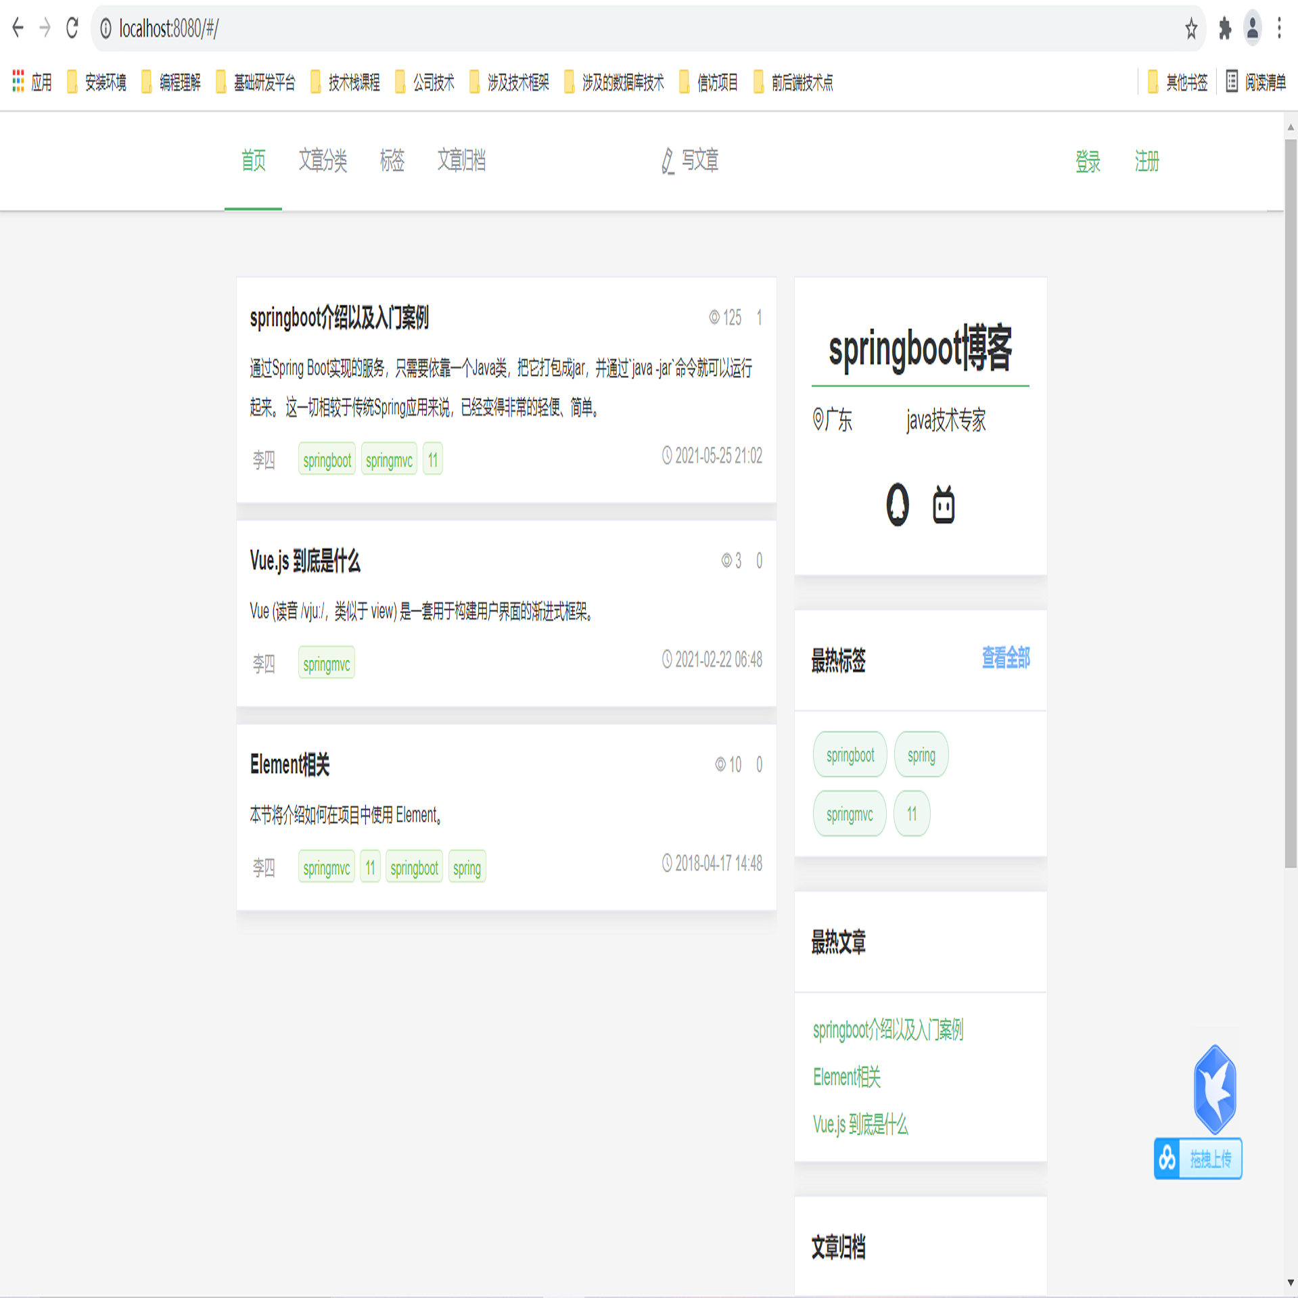The width and height of the screenshot is (1298, 1298).
Task: Select the spring hot tag pill
Action: click(x=921, y=755)
